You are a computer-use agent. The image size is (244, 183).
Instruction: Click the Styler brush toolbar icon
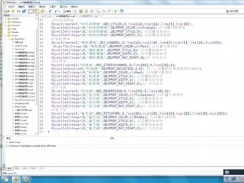[x=50, y=11]
